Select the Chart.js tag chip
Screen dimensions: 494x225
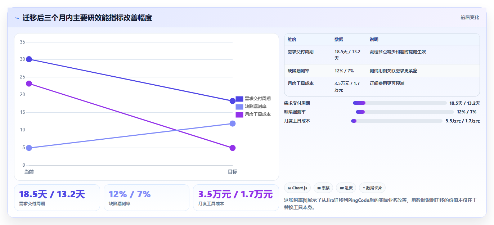point(297,188)
